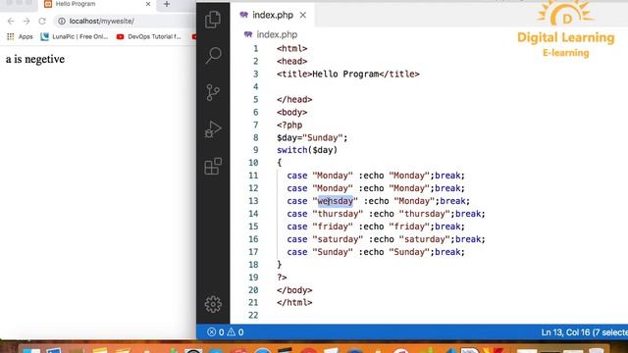The image size is (628, 353).
Task: Close the index.php editor tab
Action: coord(303,16)
